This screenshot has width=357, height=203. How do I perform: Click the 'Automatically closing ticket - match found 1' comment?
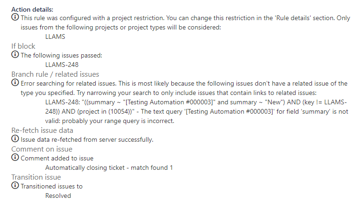109,167
